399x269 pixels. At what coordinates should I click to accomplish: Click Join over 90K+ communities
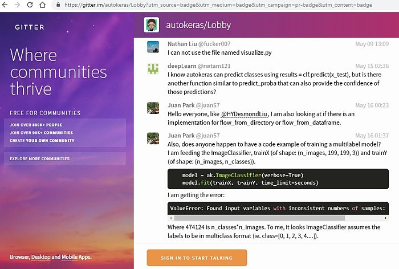tap(41, 133)
